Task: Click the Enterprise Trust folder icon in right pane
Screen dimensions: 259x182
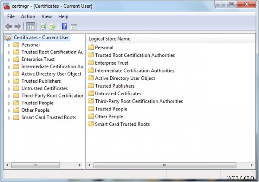Action: point(91,63)
